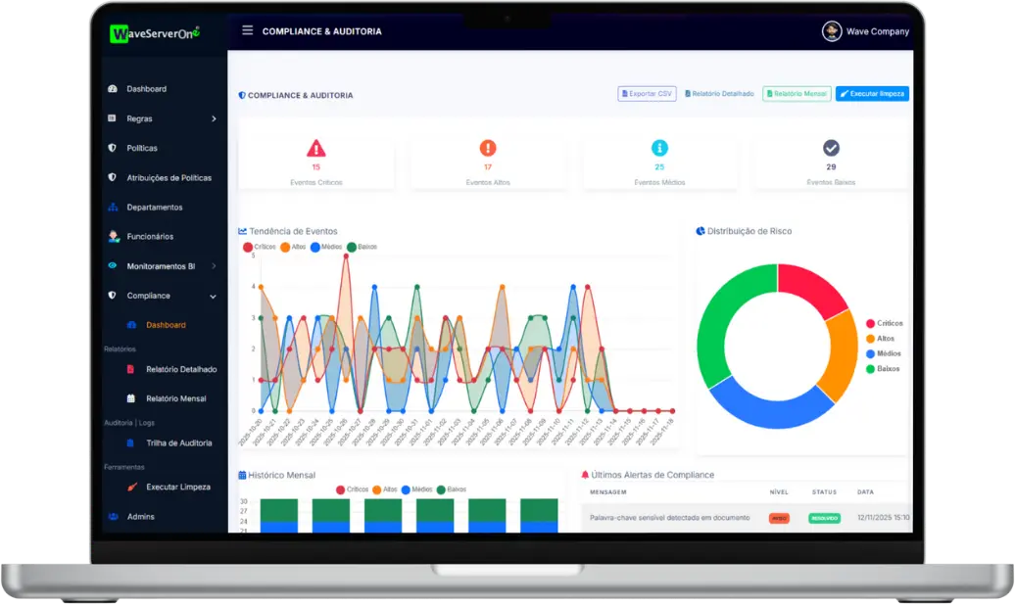
Task: Toggle Altos series in Tendência de Eventos legend
Action: 292,247
